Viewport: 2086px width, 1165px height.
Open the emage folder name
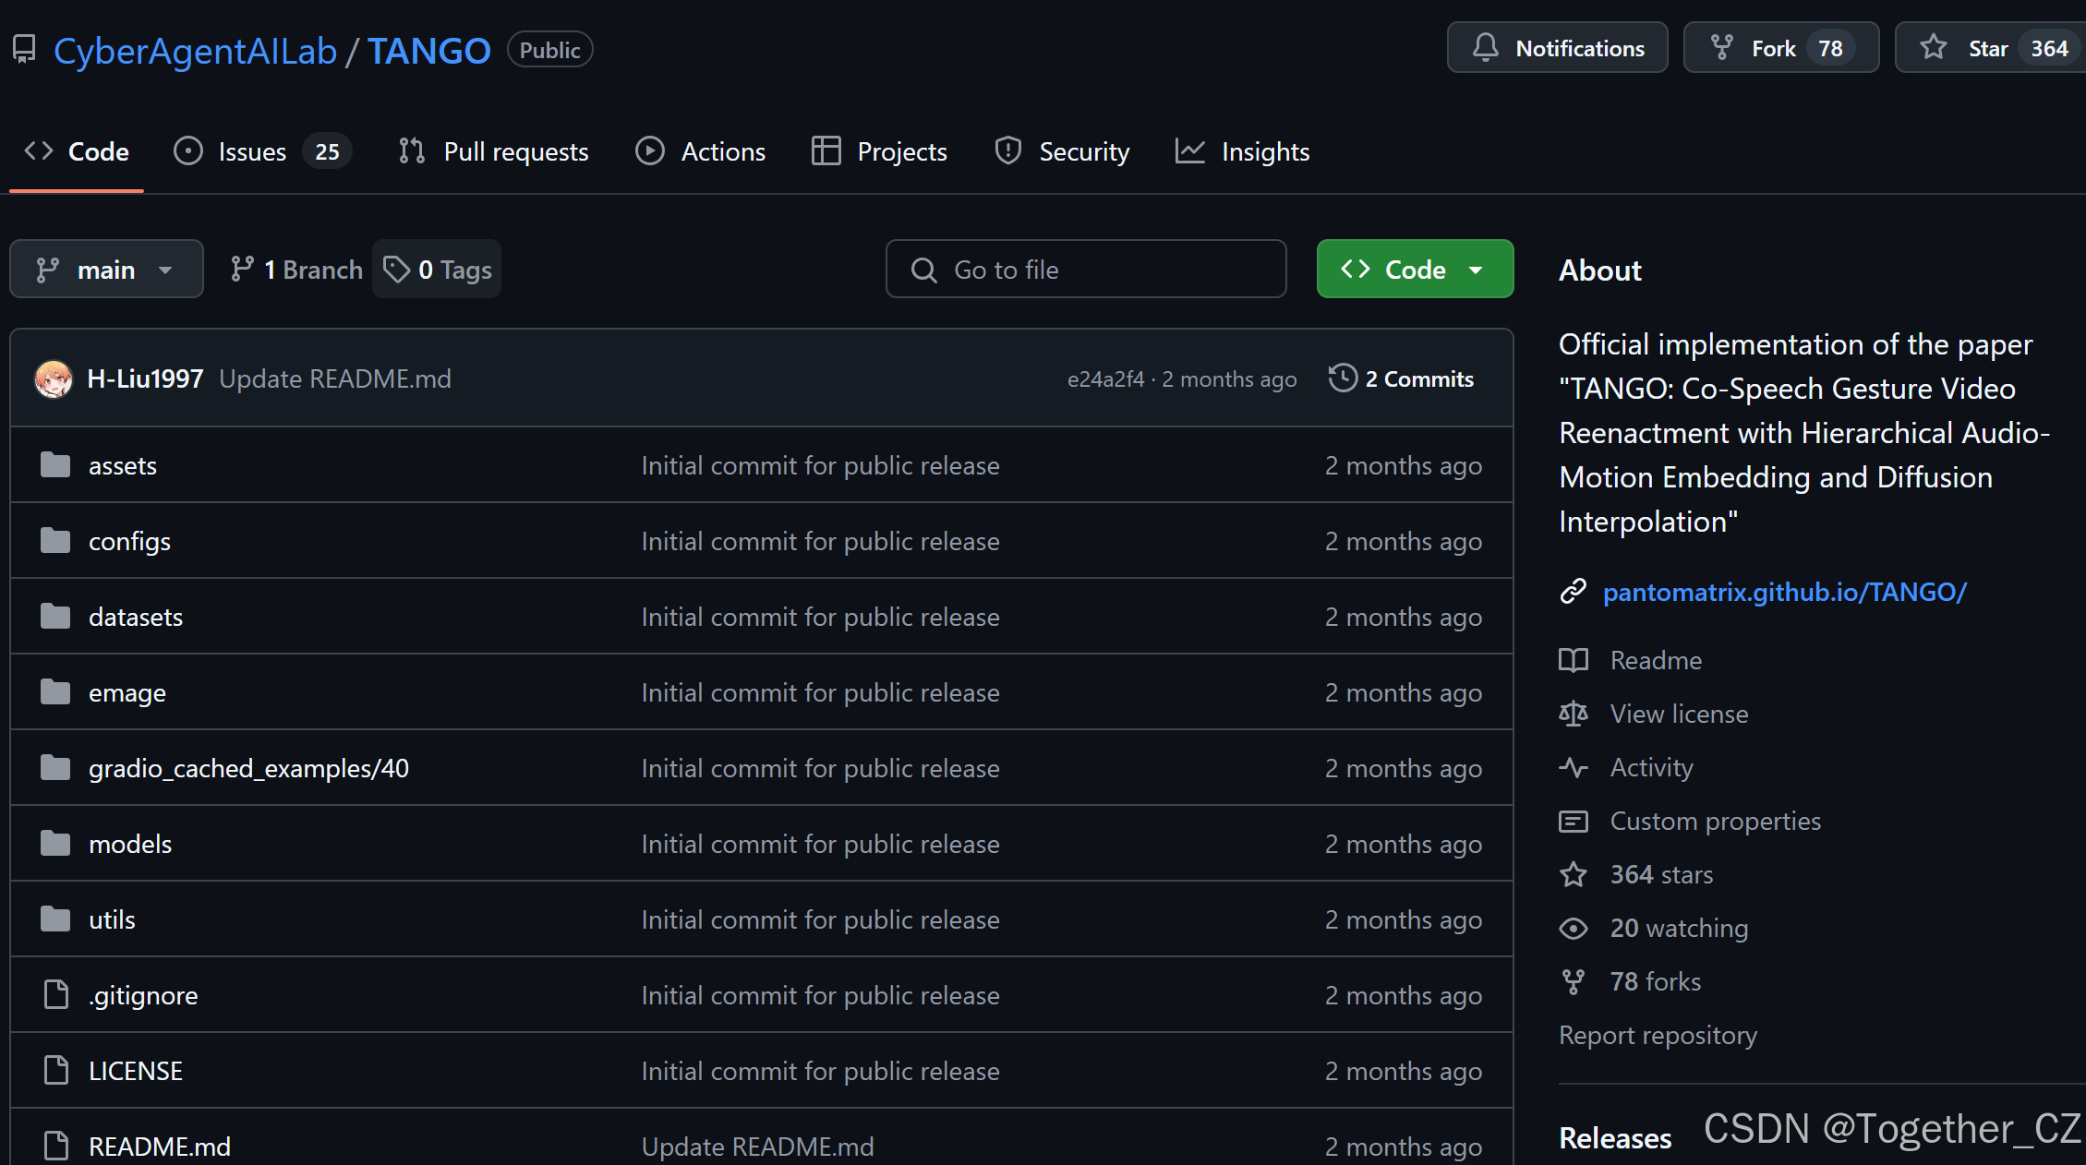click(127, 692)
